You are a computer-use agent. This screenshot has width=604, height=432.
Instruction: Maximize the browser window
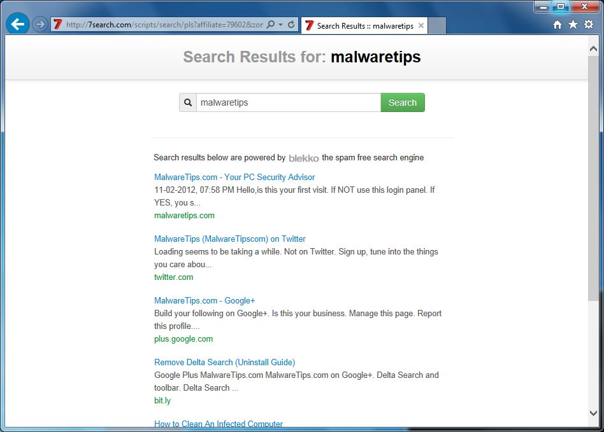point(561,7)
